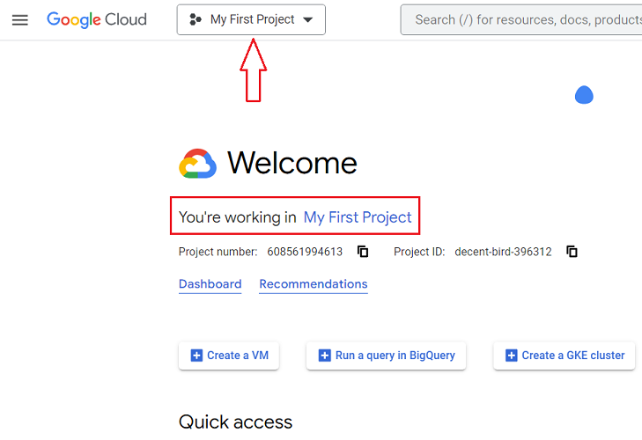Copy the project ID to clipboard
642x440 pixels.
(572, 252)
